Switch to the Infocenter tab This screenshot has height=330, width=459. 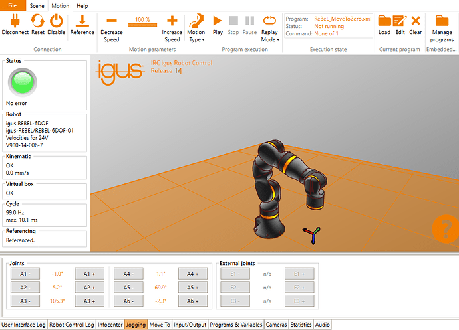point(110,325)
